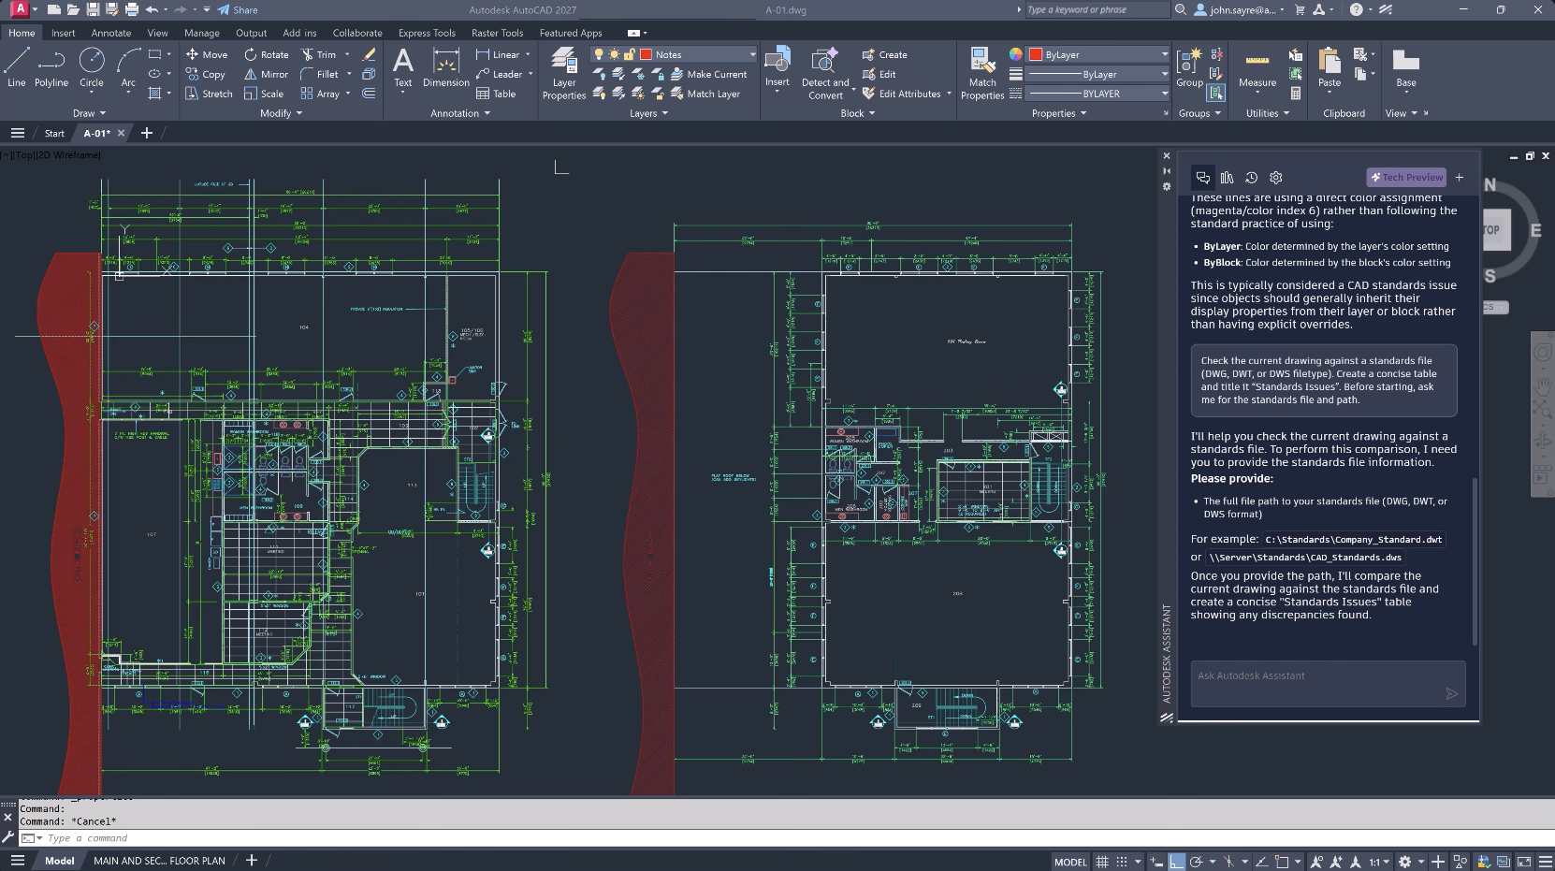This screenshot has height=871, width=1555.
Task: Expand the Block panel
Action: 858,113
